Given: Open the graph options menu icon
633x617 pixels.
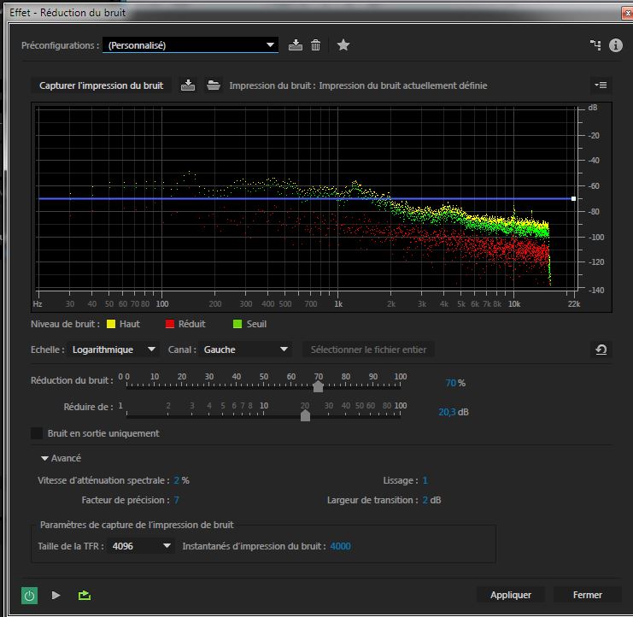Looking at the screenshot, I should 601,85.
